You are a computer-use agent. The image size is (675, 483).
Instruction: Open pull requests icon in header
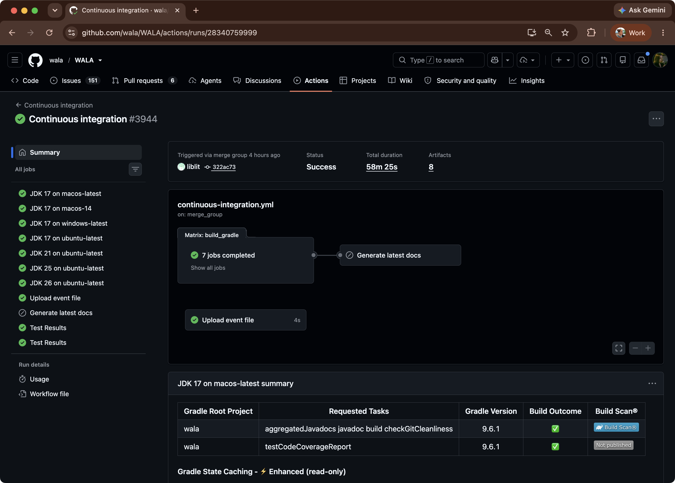click(604, 60)
